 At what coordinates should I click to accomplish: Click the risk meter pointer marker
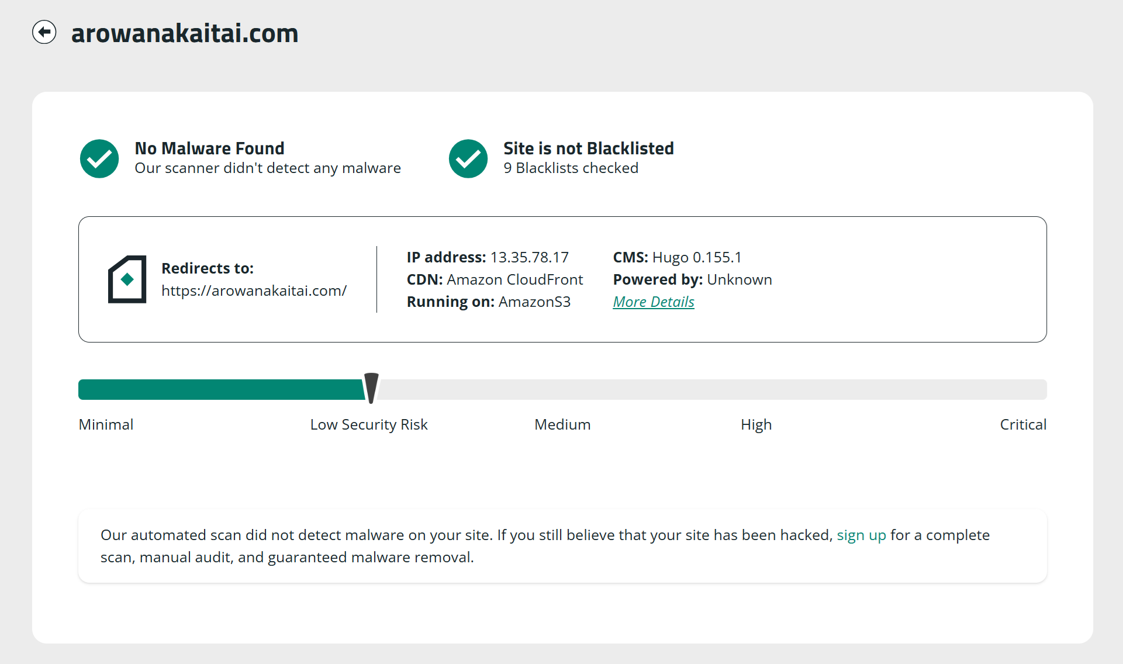[x=371, y=388]
